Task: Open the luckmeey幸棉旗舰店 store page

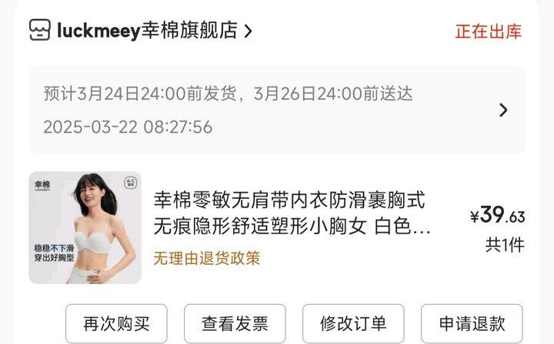Action: pos(147,30)
